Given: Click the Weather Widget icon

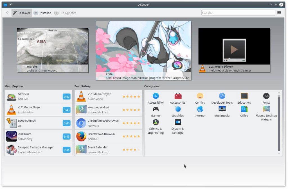Looking at the screenshot, I should (81, 110).
